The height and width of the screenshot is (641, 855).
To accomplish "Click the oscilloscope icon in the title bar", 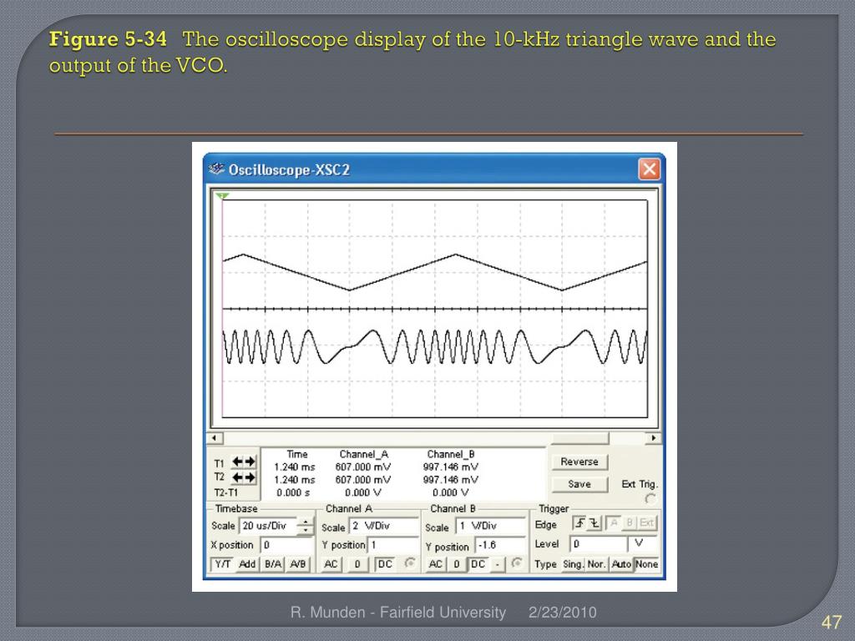I will (216, 169).
